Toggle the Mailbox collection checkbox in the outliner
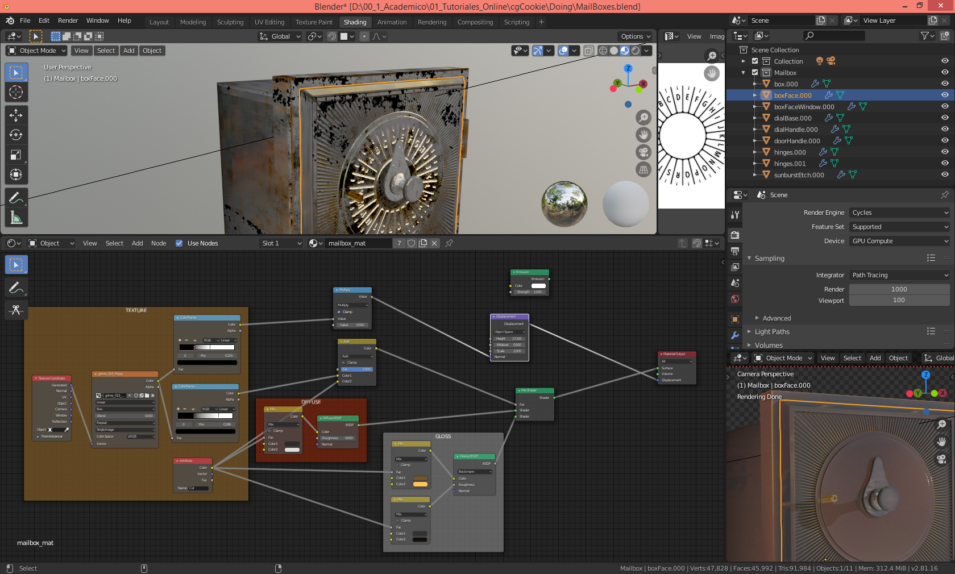This screenshot has width=955, height=574. click(x=755, y=73)
